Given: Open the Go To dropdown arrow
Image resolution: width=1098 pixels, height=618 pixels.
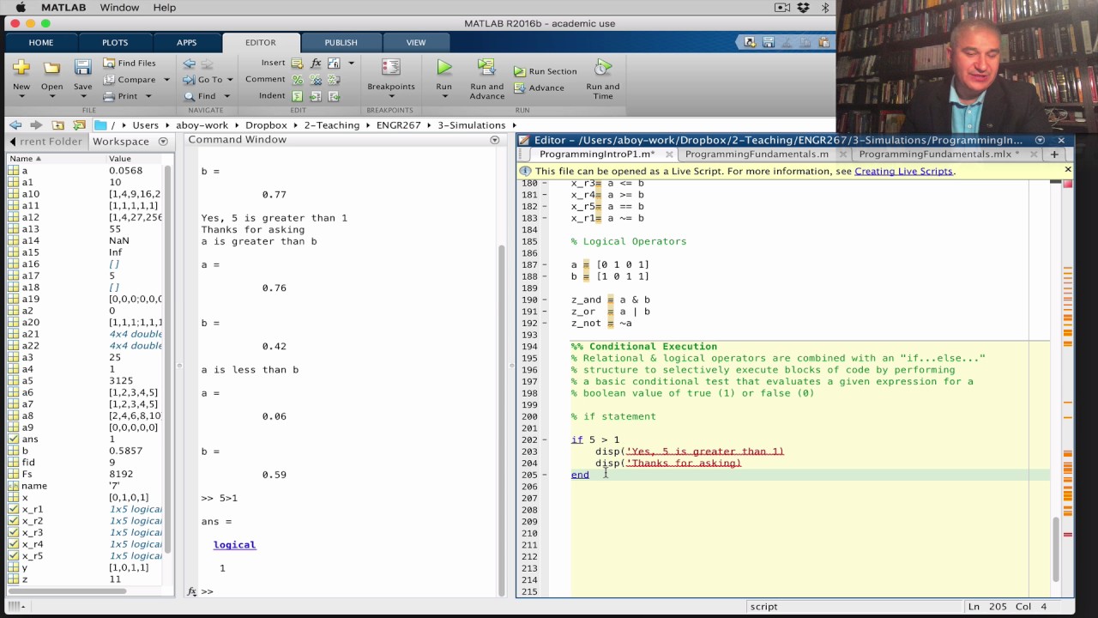Looking at the screenshot, I should 230,80.
